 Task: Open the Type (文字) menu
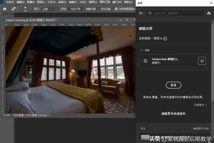click(x=51, y=2)
